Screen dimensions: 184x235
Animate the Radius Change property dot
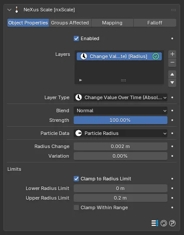click(x=172, y=146)
